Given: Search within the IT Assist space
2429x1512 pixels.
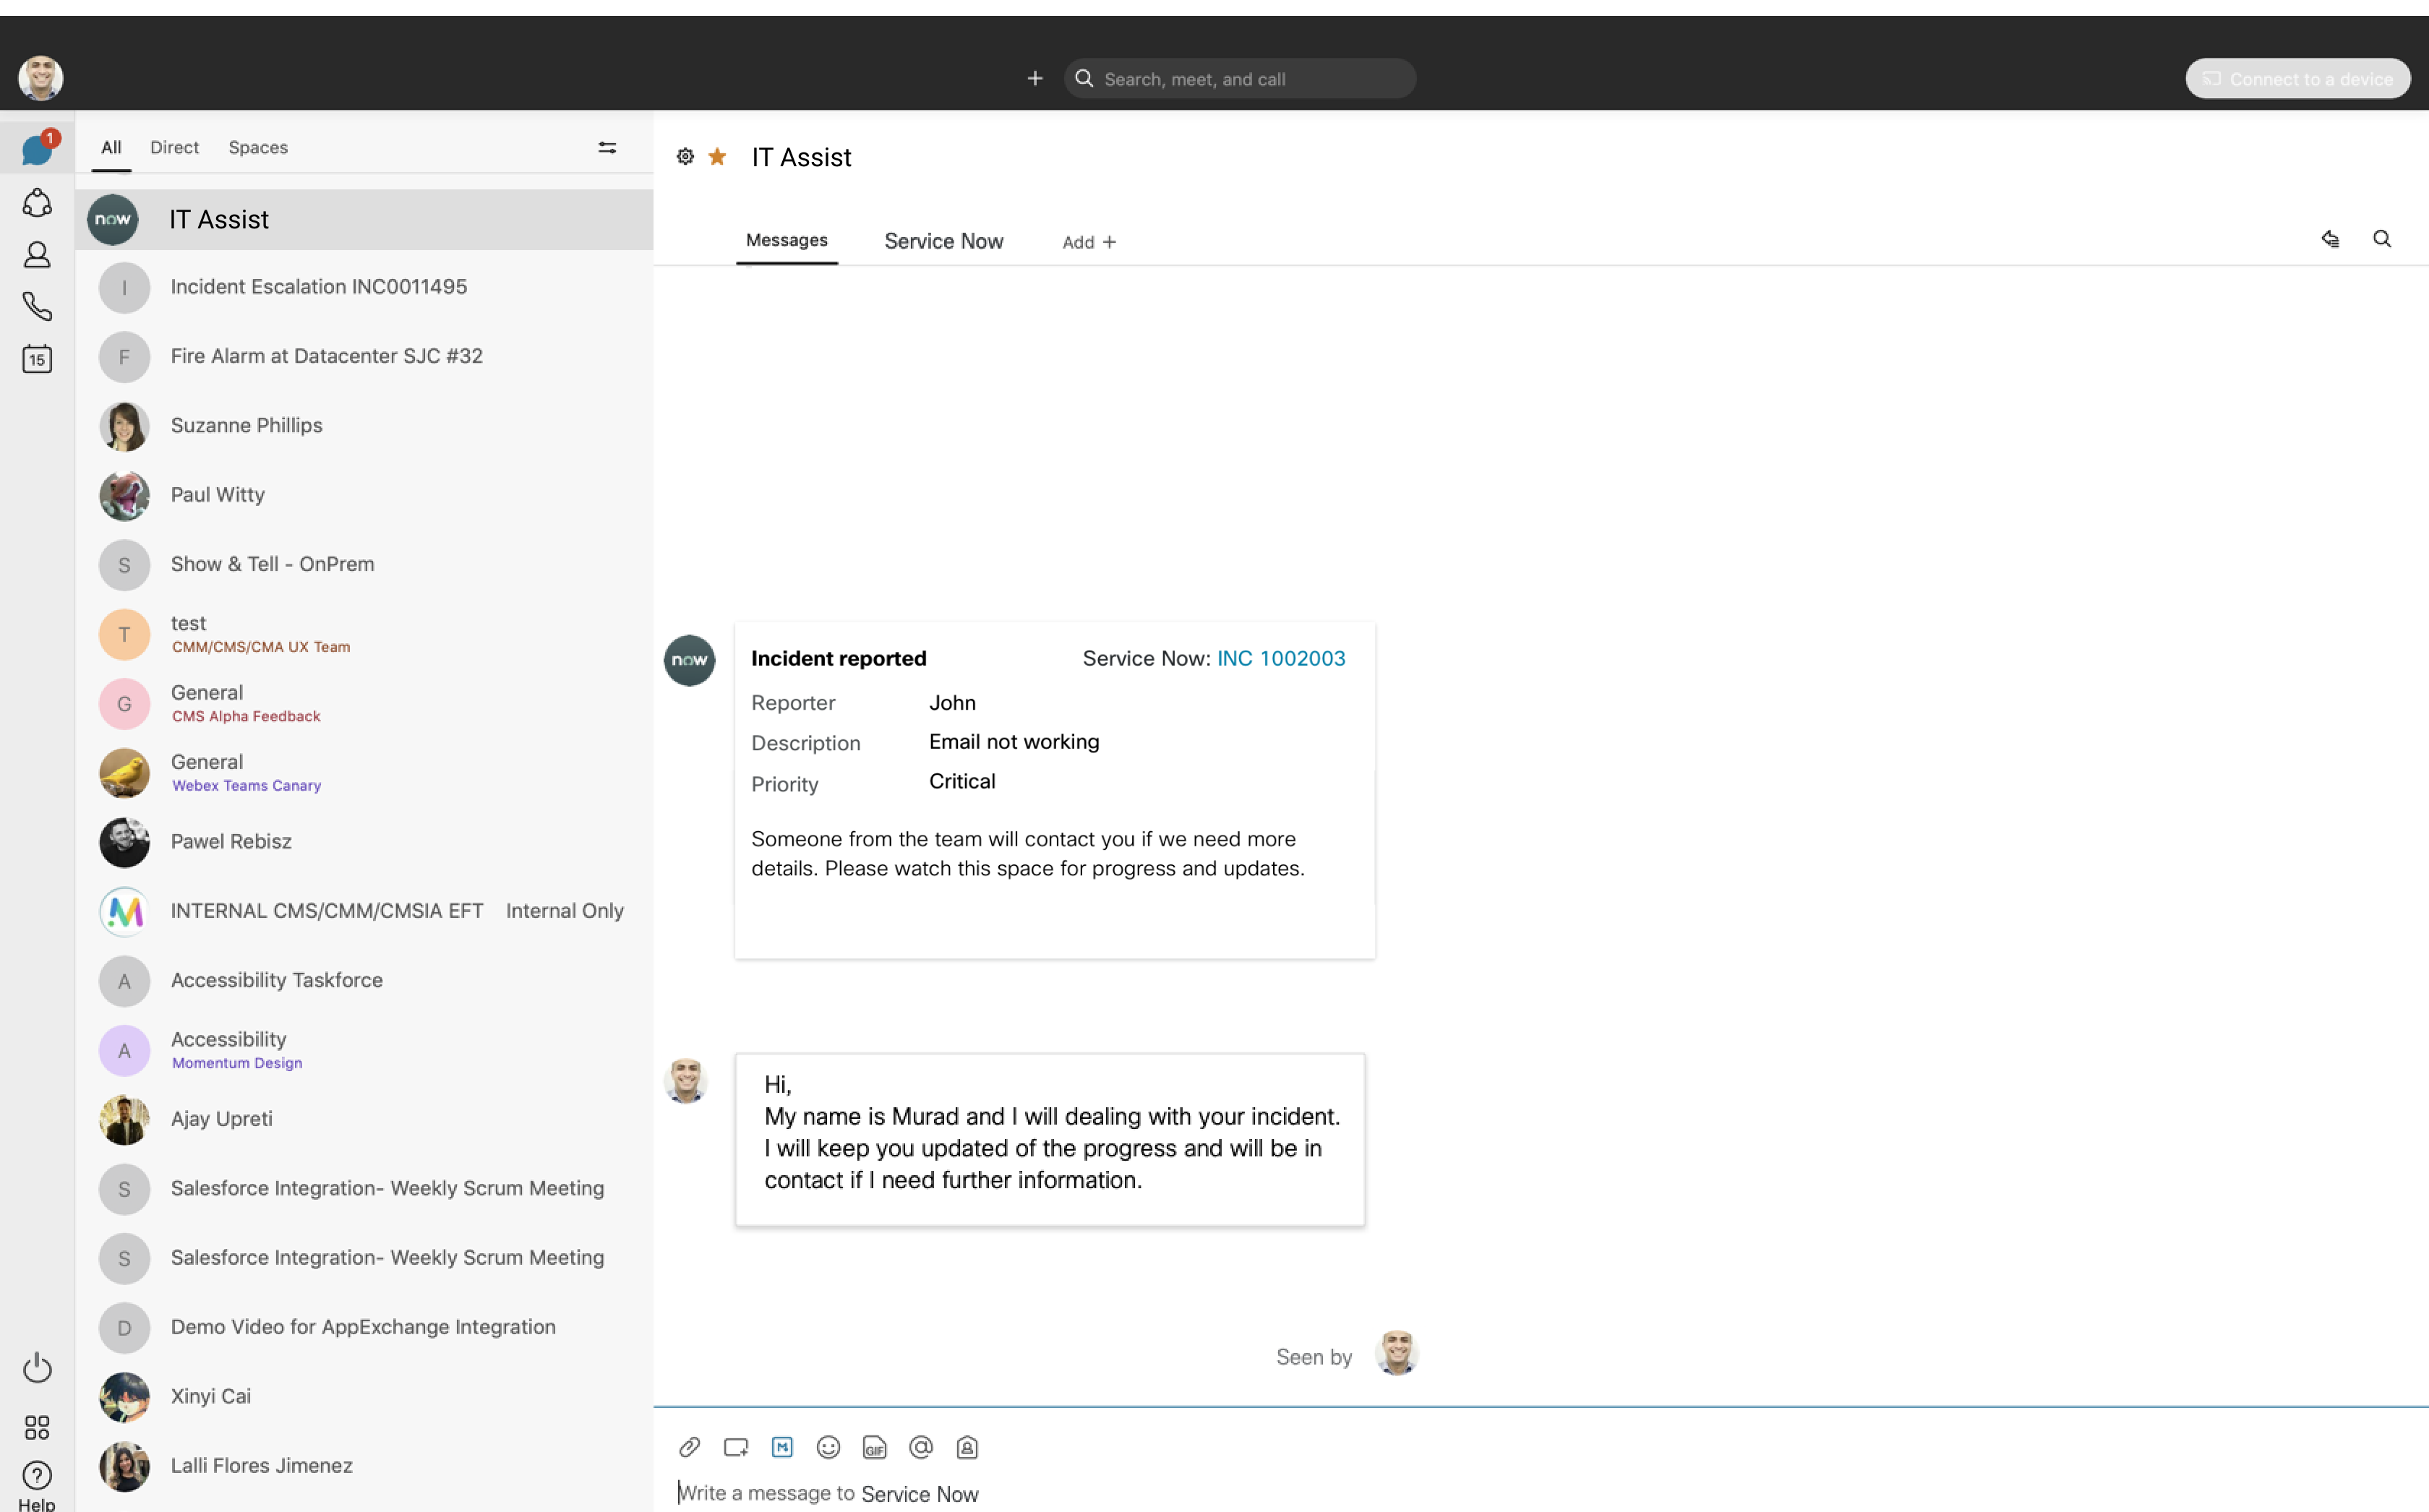Looking at the screenshot, I should click(x=2382, y=239).
